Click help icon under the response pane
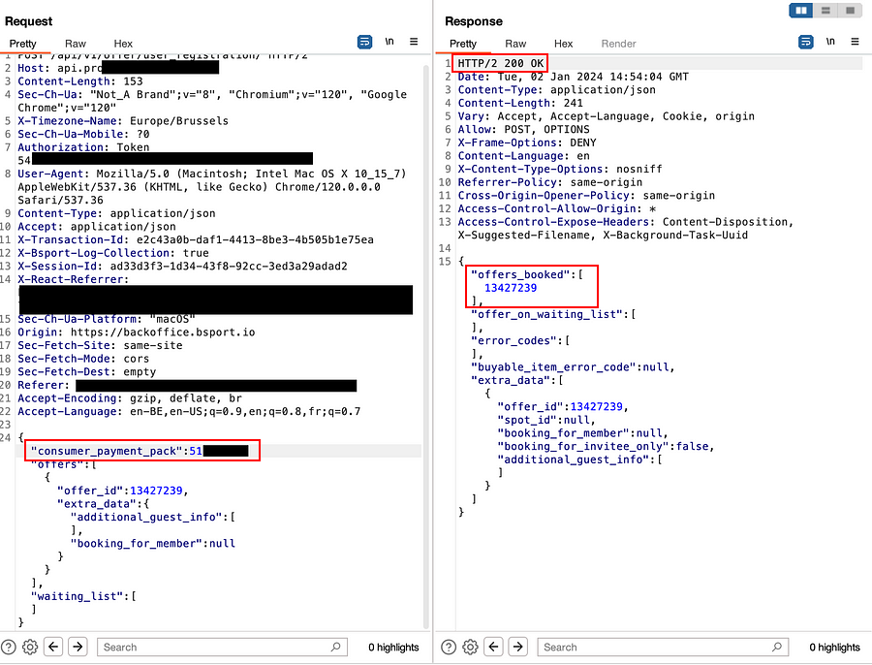Viewport: 872px width, 665px height. tap(450, 647)
